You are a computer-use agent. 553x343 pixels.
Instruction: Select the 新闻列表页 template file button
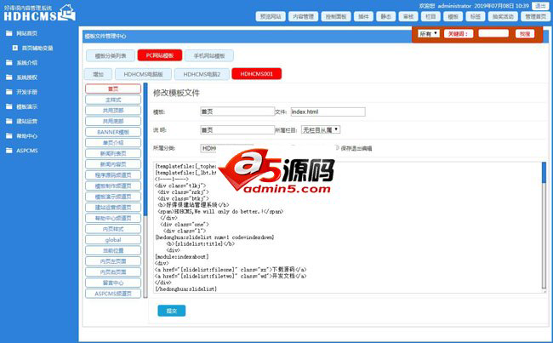(113, 153)
